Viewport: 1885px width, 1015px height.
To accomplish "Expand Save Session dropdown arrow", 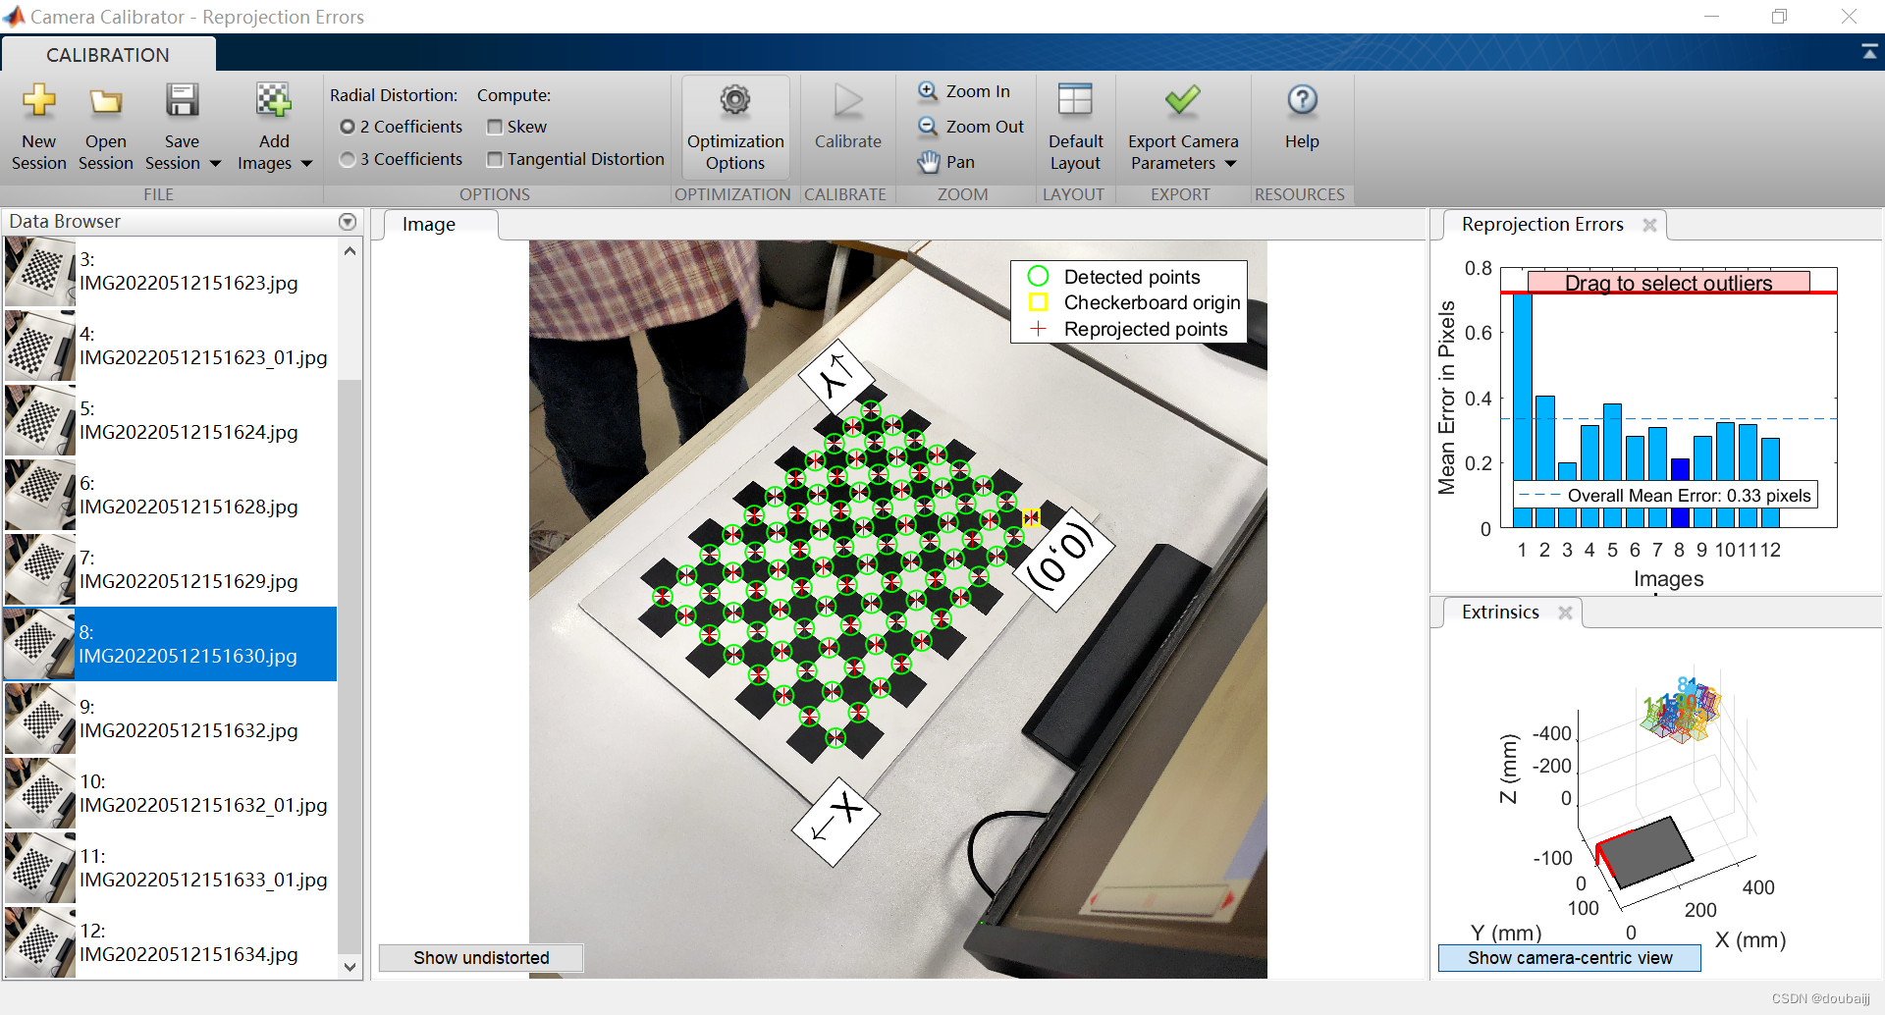I will [215, 164].
